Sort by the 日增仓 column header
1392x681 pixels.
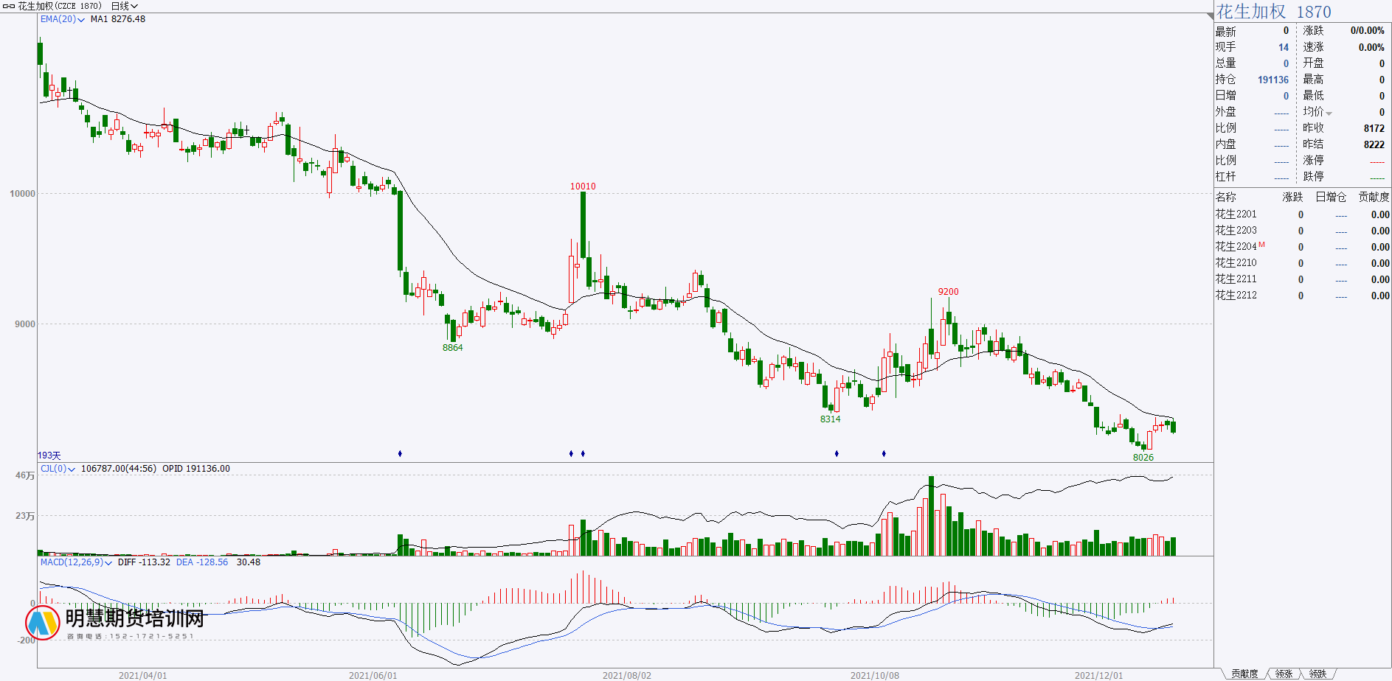click(x=1331, y=198)
